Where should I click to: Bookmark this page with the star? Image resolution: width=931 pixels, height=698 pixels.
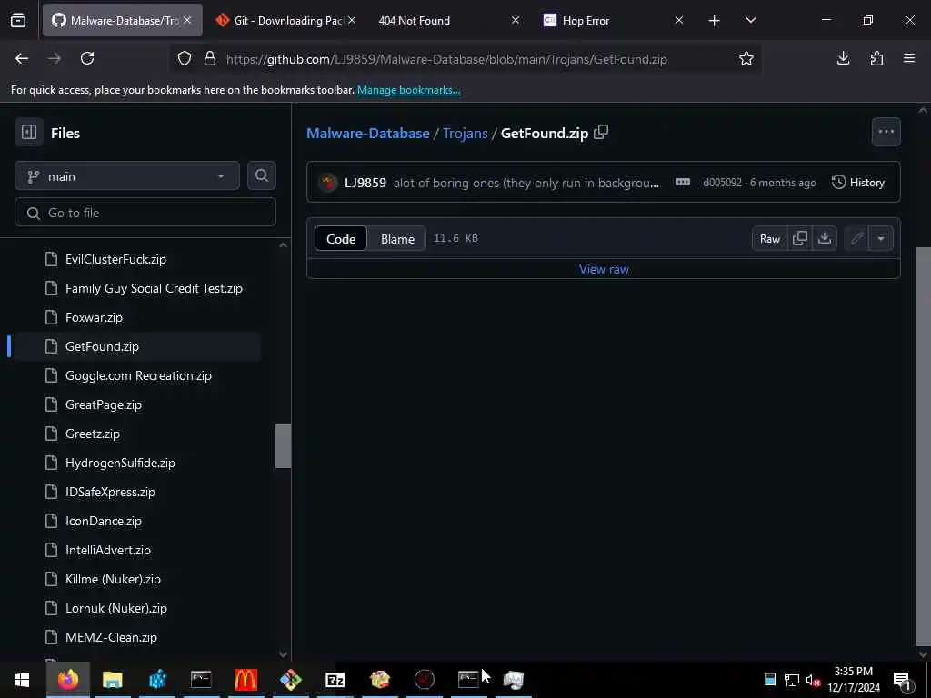[746, 59]
